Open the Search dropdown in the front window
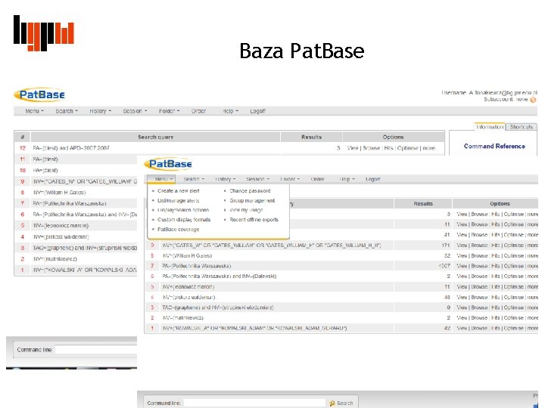The image size is (545, 408). (x=194, y=179)
